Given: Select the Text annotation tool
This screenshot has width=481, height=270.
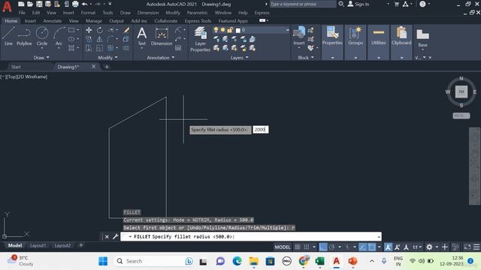Looking at the screenshot, I should [x=141, y=36].
